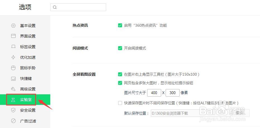The height and width of the screenshot is (128, 260).
Task: Click the 高级设置 wrench icon
Action: click(13, 89)
